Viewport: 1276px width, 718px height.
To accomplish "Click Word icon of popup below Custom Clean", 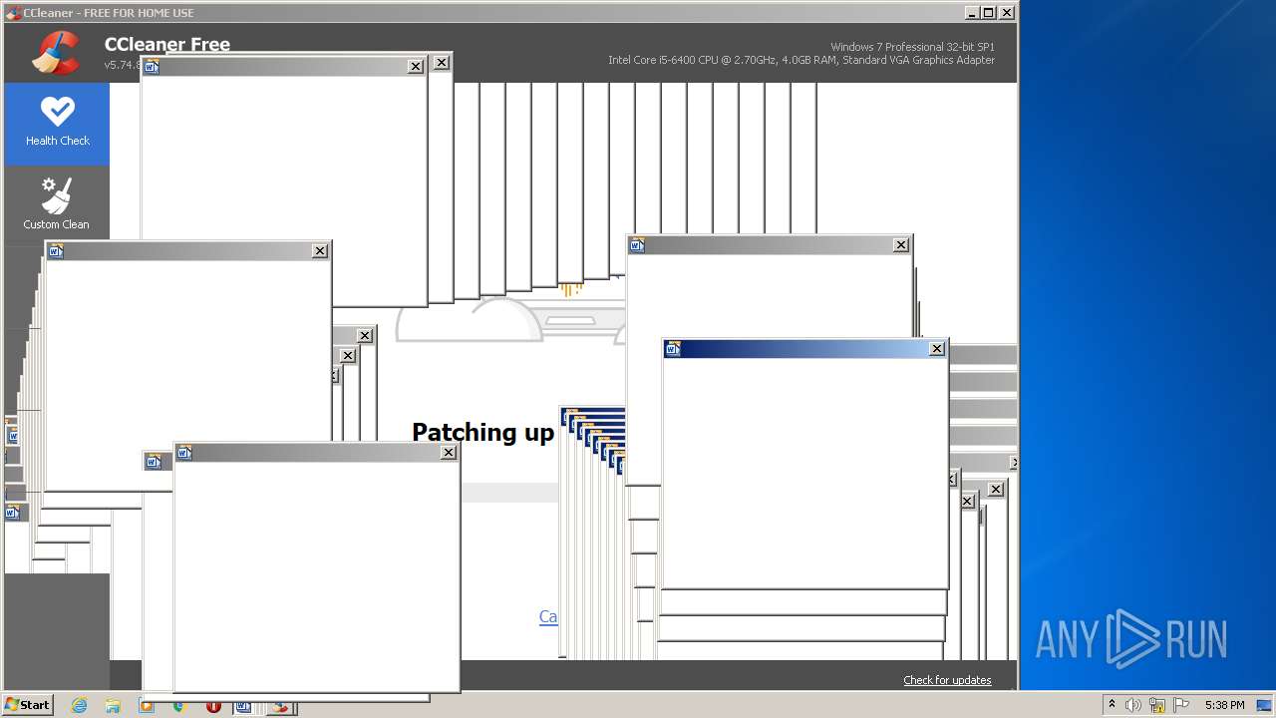I will 56,251.
